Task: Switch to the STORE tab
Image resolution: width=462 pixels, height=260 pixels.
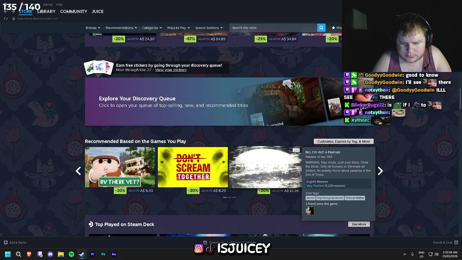Action: [x=25, y=12]
